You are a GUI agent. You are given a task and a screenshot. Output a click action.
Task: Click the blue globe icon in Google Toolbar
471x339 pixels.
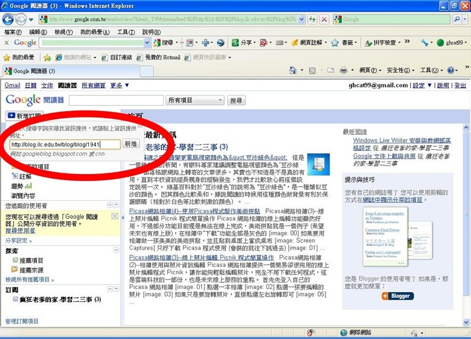[221, 43]
